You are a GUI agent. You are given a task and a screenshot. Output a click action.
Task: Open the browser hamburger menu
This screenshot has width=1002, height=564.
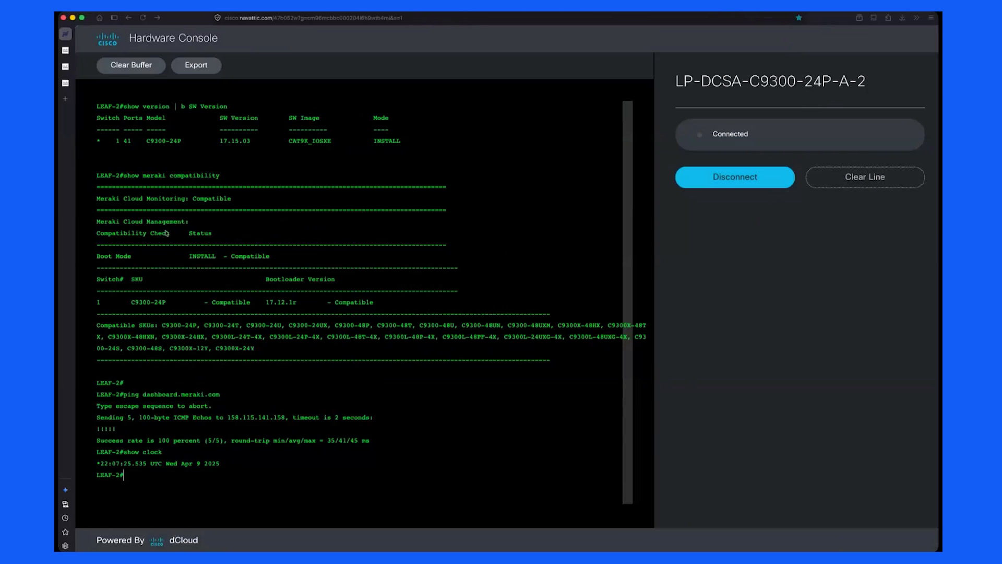click(931, 18)
